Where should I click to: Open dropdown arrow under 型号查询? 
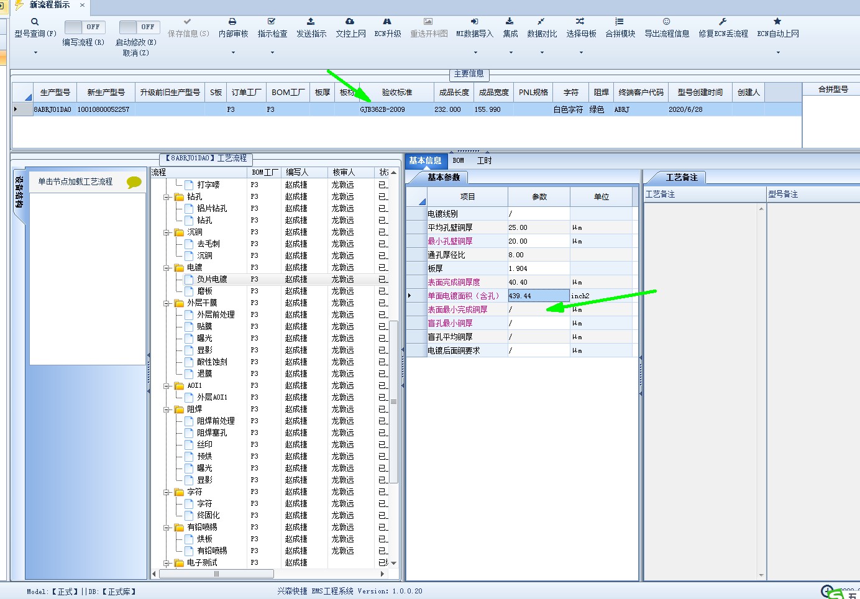[35, 53]
